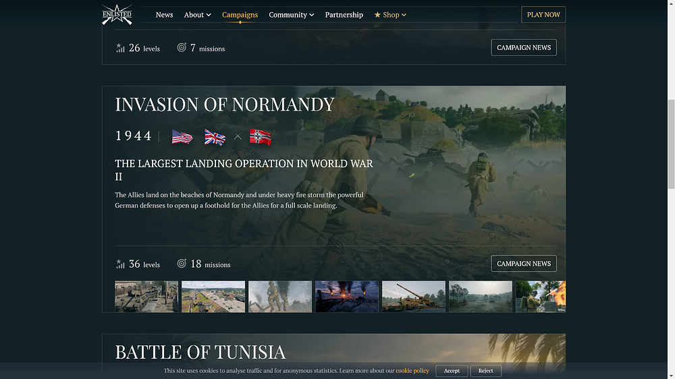Click the '7 missions' text

coord(207,48)
